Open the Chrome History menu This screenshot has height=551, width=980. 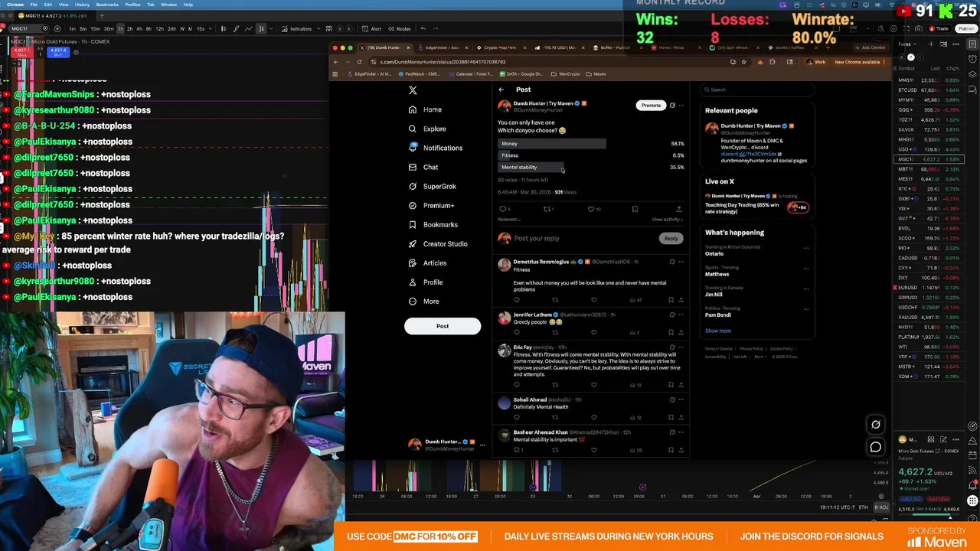point(82,5)
